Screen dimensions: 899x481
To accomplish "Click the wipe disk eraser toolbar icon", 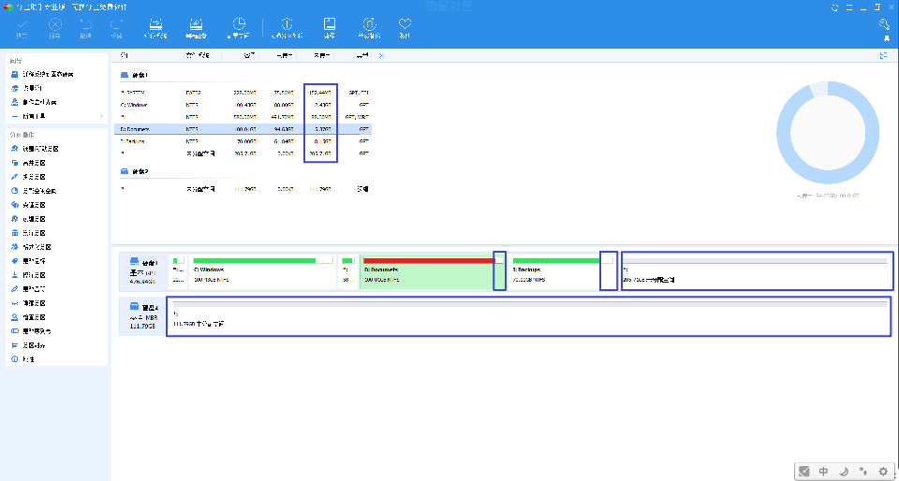I will (196, 24).
